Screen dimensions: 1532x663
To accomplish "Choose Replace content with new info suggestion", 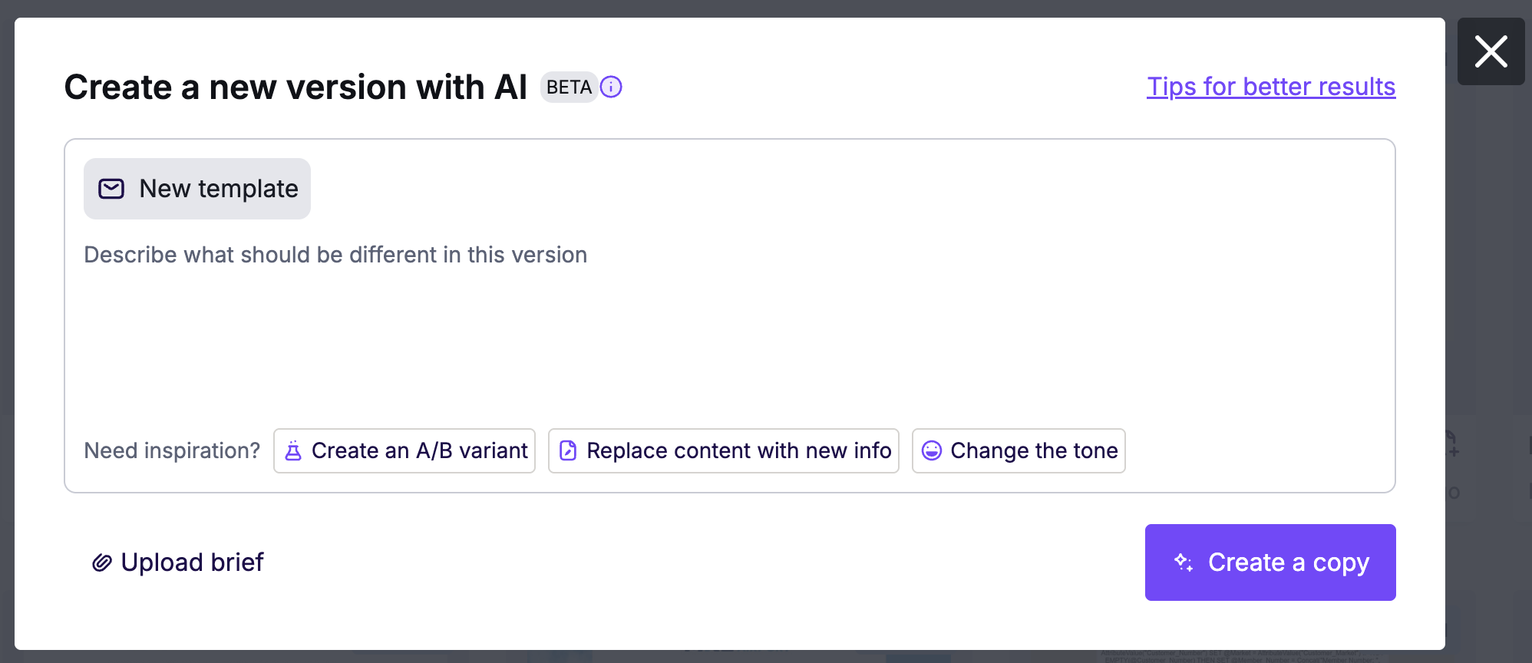I will pos(724,451).
